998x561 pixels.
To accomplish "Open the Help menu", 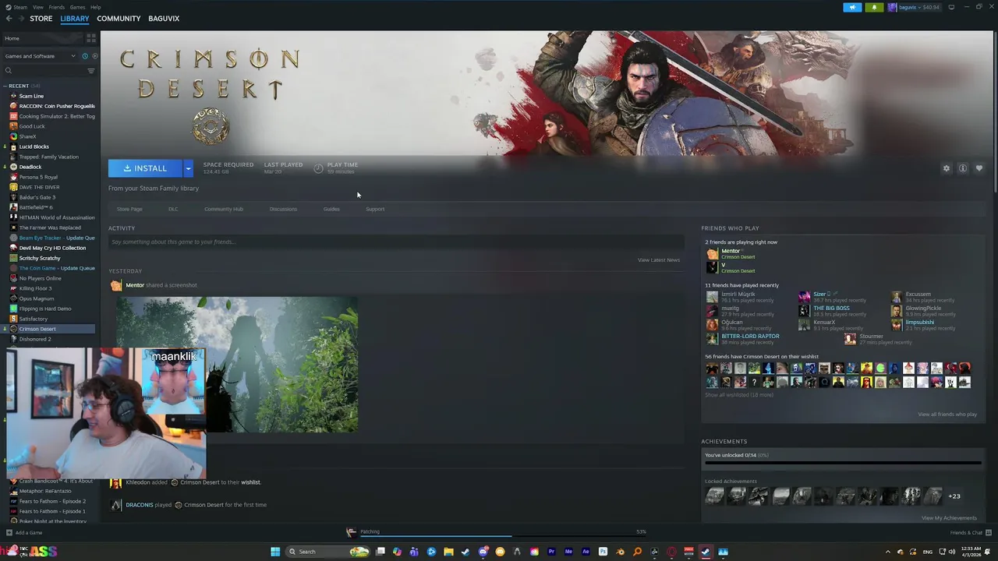I will pos(95,7).
